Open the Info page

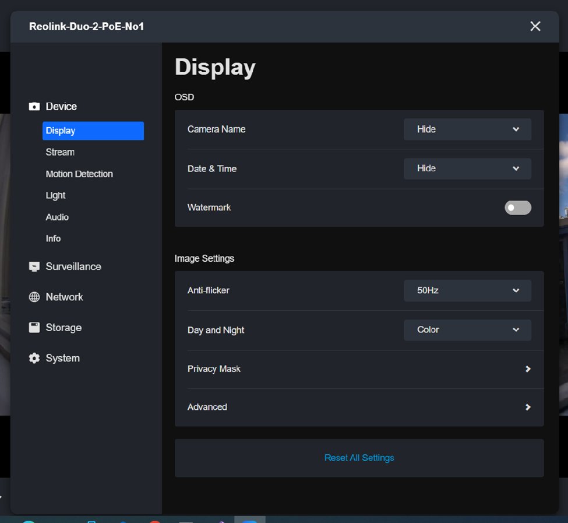[x=53, y=238]
